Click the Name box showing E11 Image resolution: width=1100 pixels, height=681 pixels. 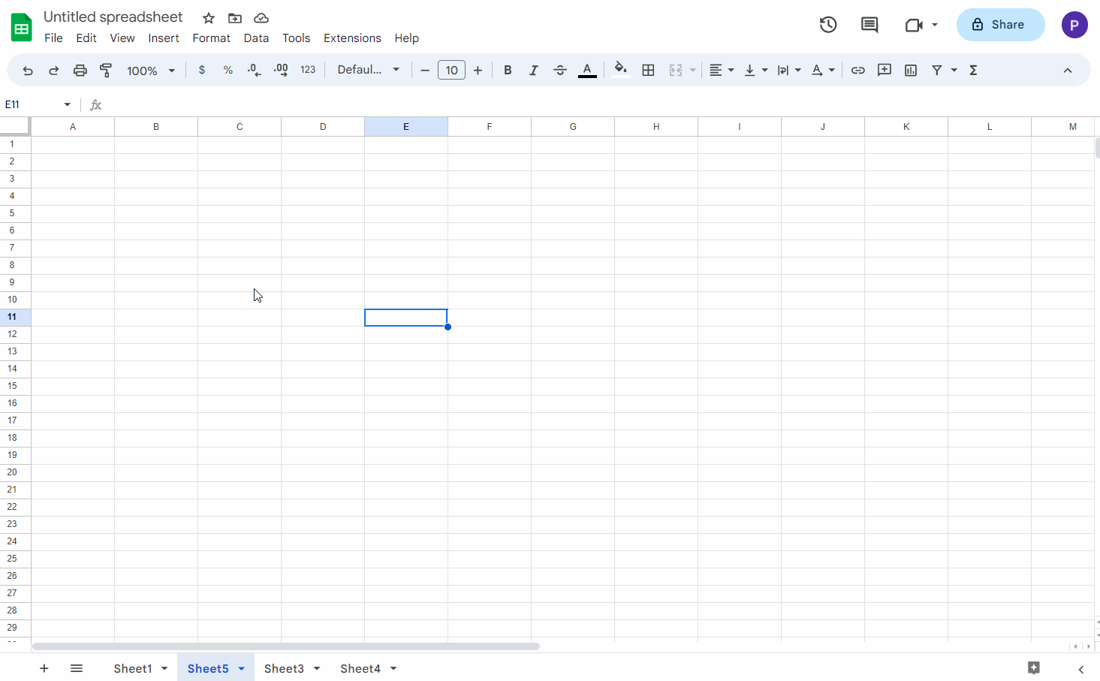click(38, 105)
